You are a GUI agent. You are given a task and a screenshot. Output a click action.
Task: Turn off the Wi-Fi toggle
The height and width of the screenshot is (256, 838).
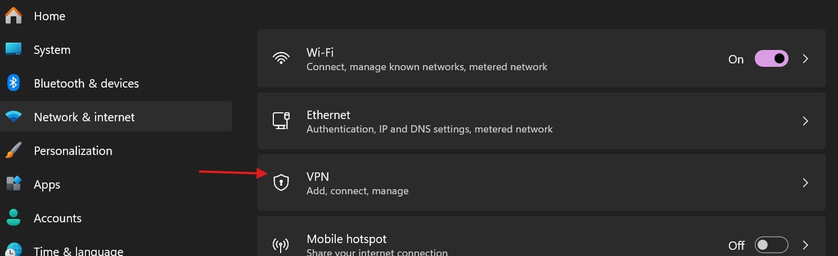(x=771, y=59)
